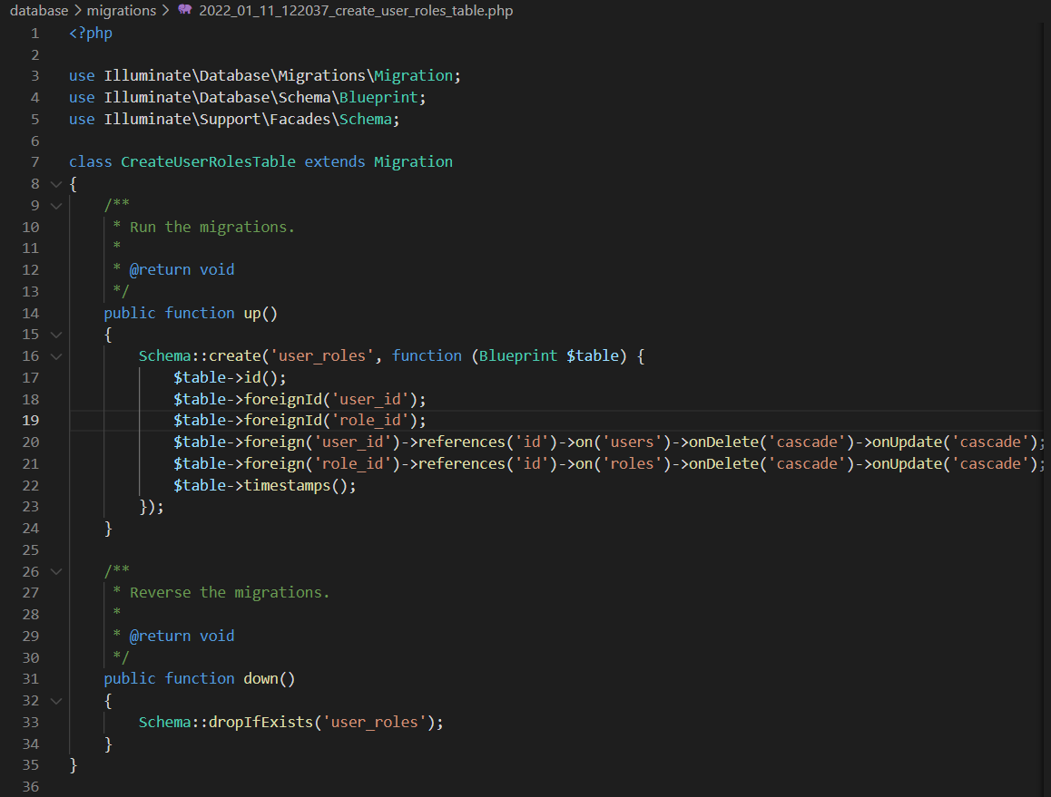Click 'Migration' in the line 3 use statement
The height and width of the screenshot is (797, 1051).
pos(413,75)
